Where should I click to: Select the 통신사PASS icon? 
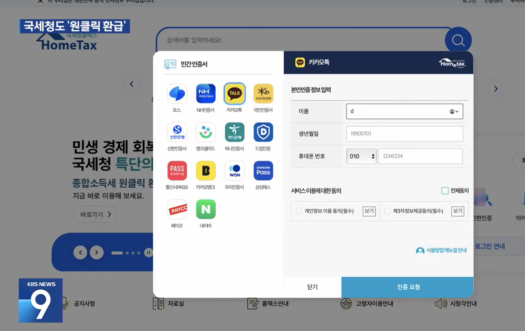tap(177, 171)
